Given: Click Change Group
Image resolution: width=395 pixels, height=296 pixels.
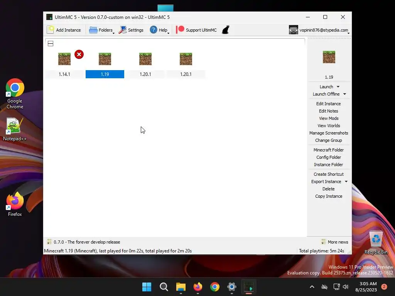Looking at the screenshot, I should (329, 140).
